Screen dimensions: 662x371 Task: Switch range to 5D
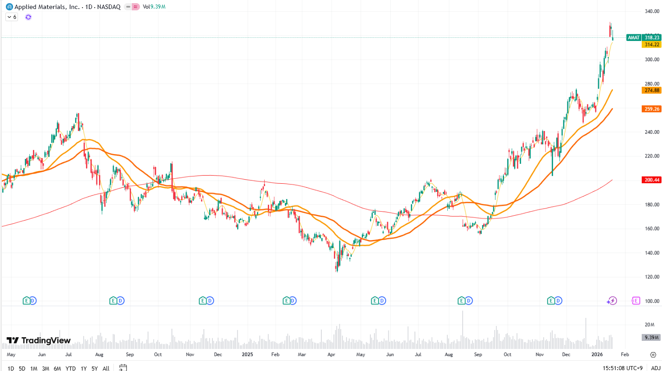pos(22,368)
